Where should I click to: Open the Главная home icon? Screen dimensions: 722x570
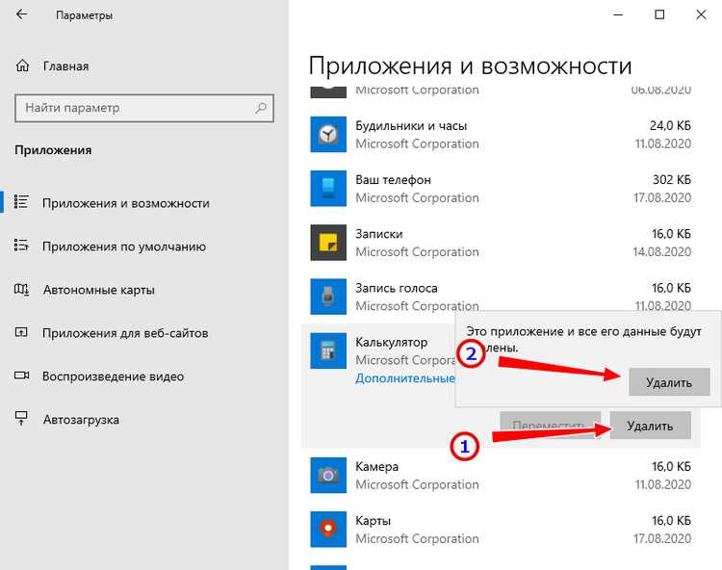(x=22, y=65)
